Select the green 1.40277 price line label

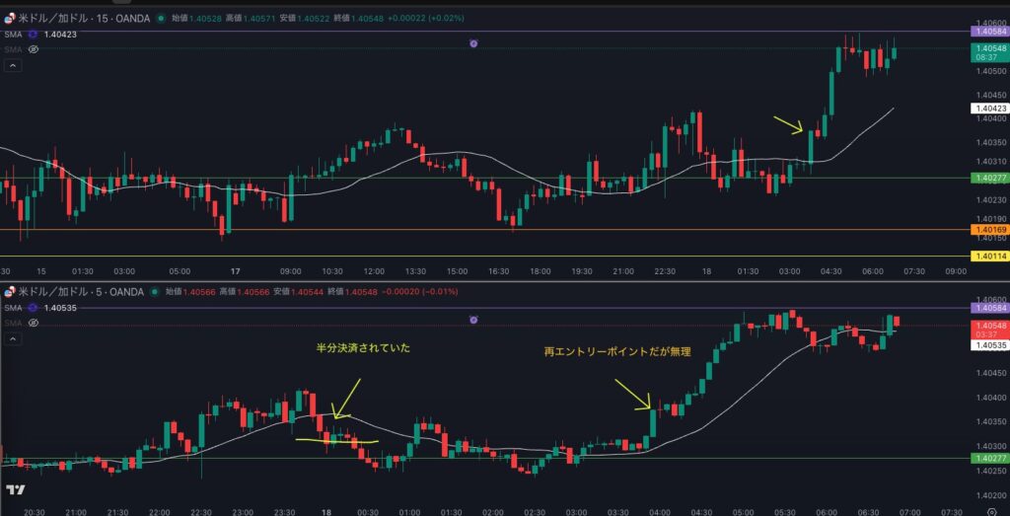989,178
